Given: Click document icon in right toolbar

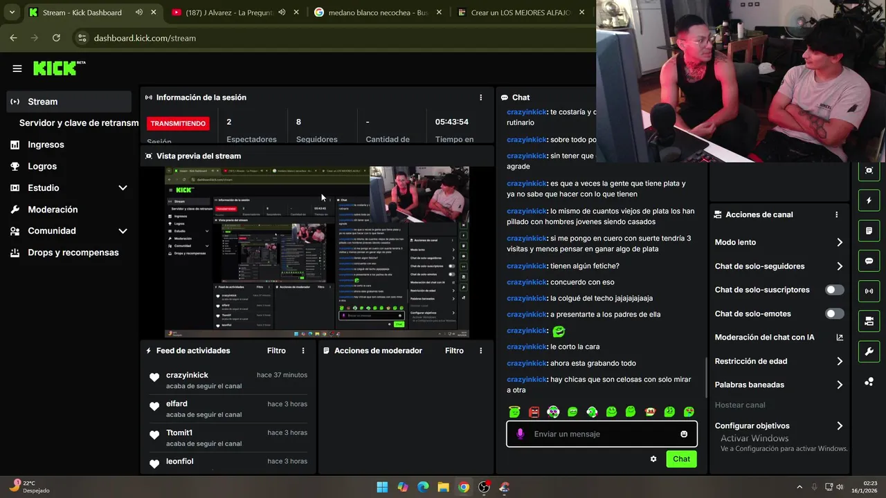Looking at the screenshot, I should tap(869, 230).
